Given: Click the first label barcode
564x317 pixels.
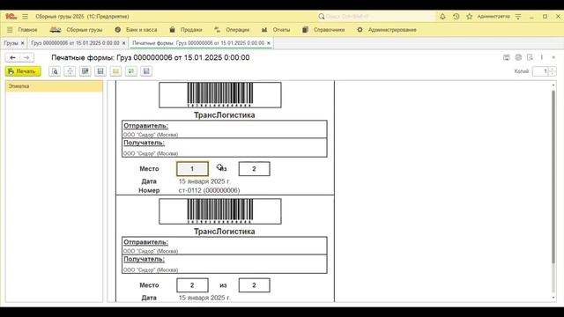Looking at the screenshot, I should (220, 95).
